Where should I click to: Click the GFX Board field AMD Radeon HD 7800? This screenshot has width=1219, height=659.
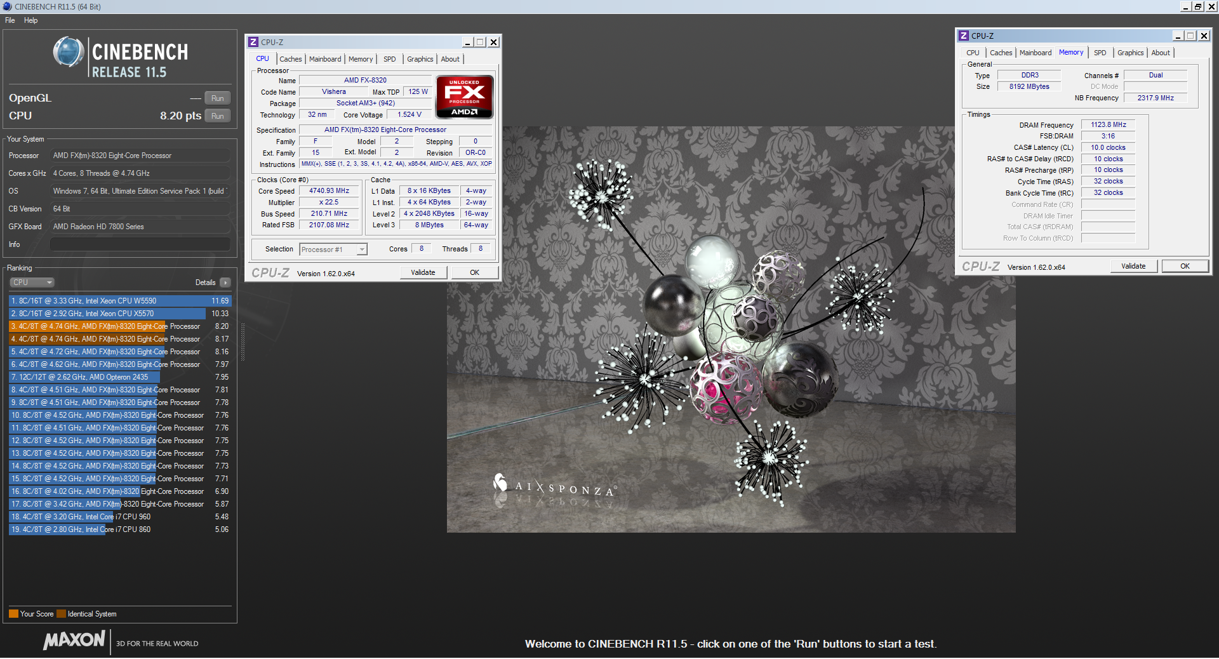point(140,227)
